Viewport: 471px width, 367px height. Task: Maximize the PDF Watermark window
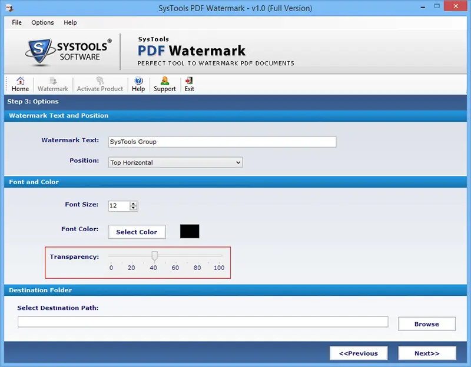click(437, 6)
